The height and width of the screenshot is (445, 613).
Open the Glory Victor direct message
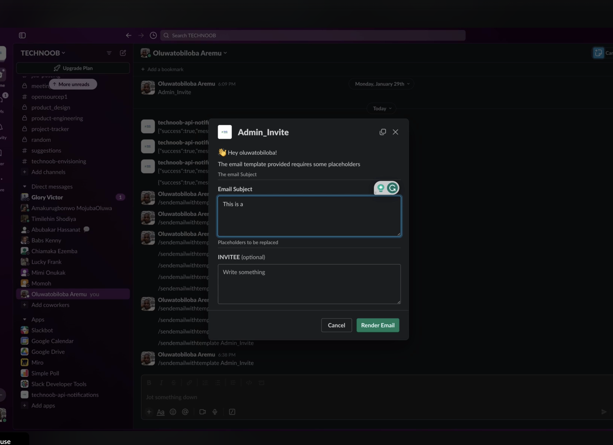point(47,197)
